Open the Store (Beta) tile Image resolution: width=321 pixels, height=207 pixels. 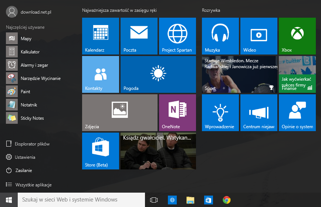click(101, 151)
